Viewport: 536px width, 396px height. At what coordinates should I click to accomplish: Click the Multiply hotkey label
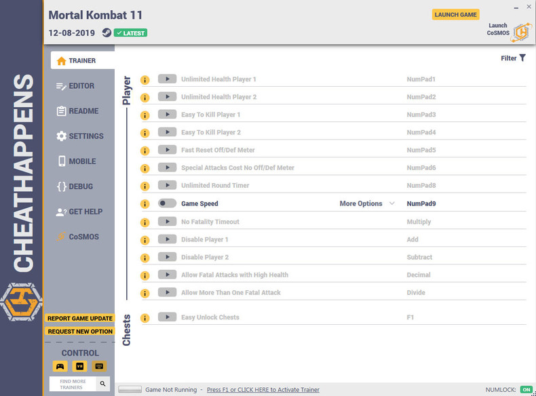pyautogui.click(x=419, y=222)
